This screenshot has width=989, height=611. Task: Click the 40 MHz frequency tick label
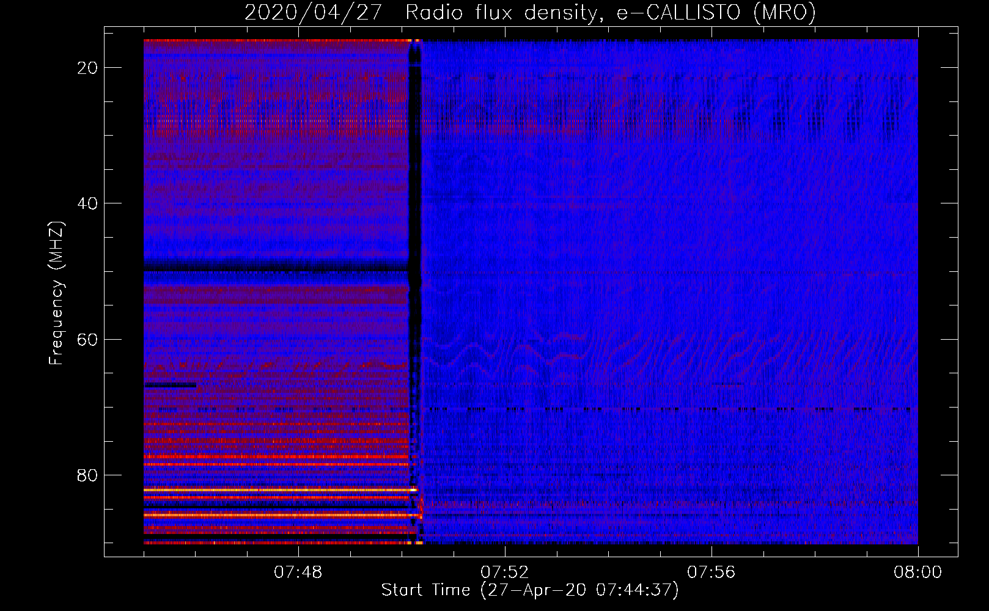pyautogui.click(x=87, y=203)
